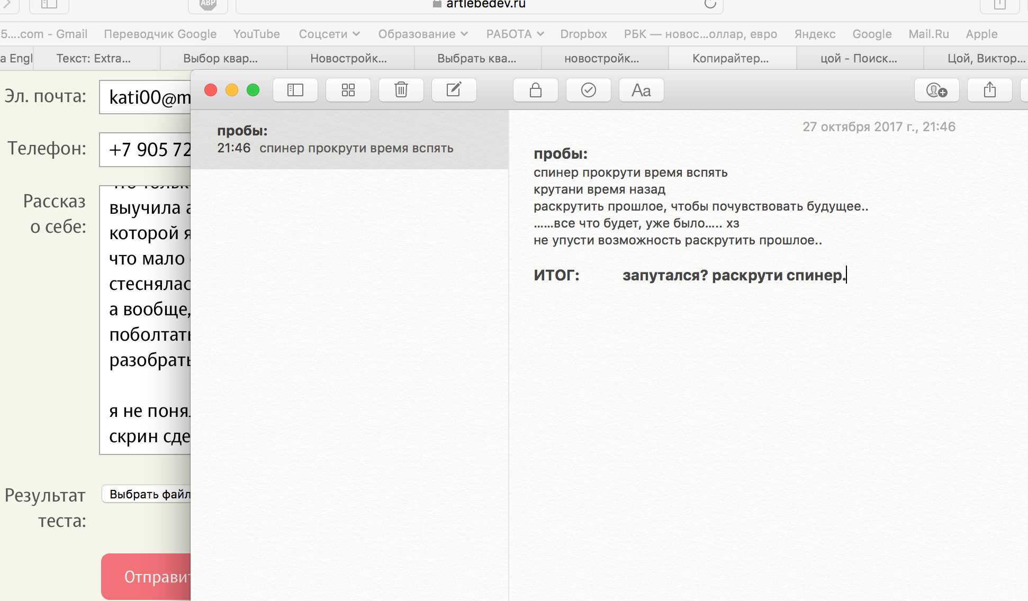Reload the artlebedev.ru page
The image size is (1028, 601).
pos(710,4)
